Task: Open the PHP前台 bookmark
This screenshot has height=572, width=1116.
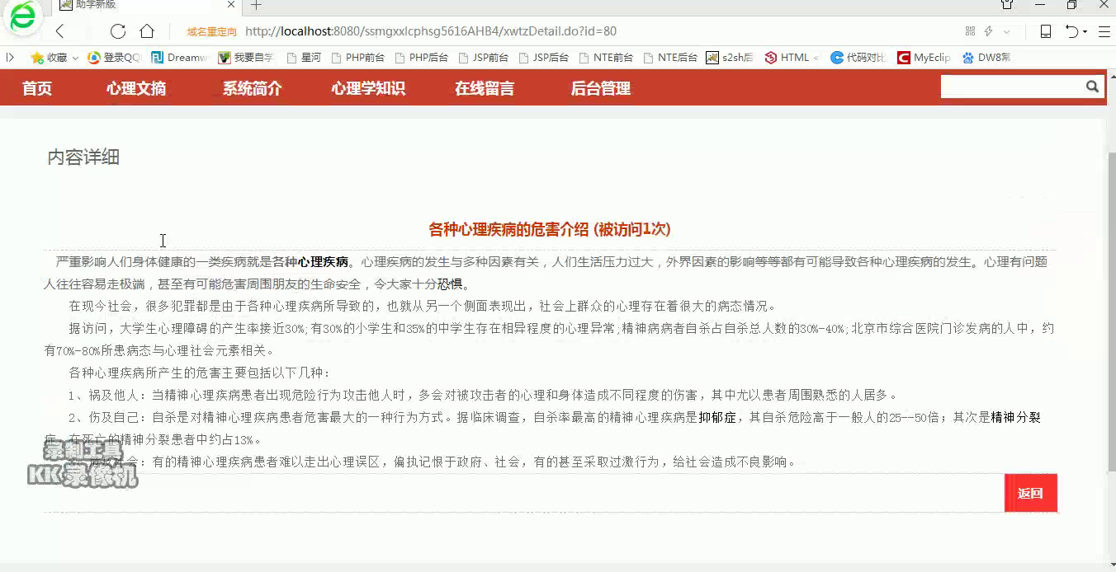Action: point(357,58)
